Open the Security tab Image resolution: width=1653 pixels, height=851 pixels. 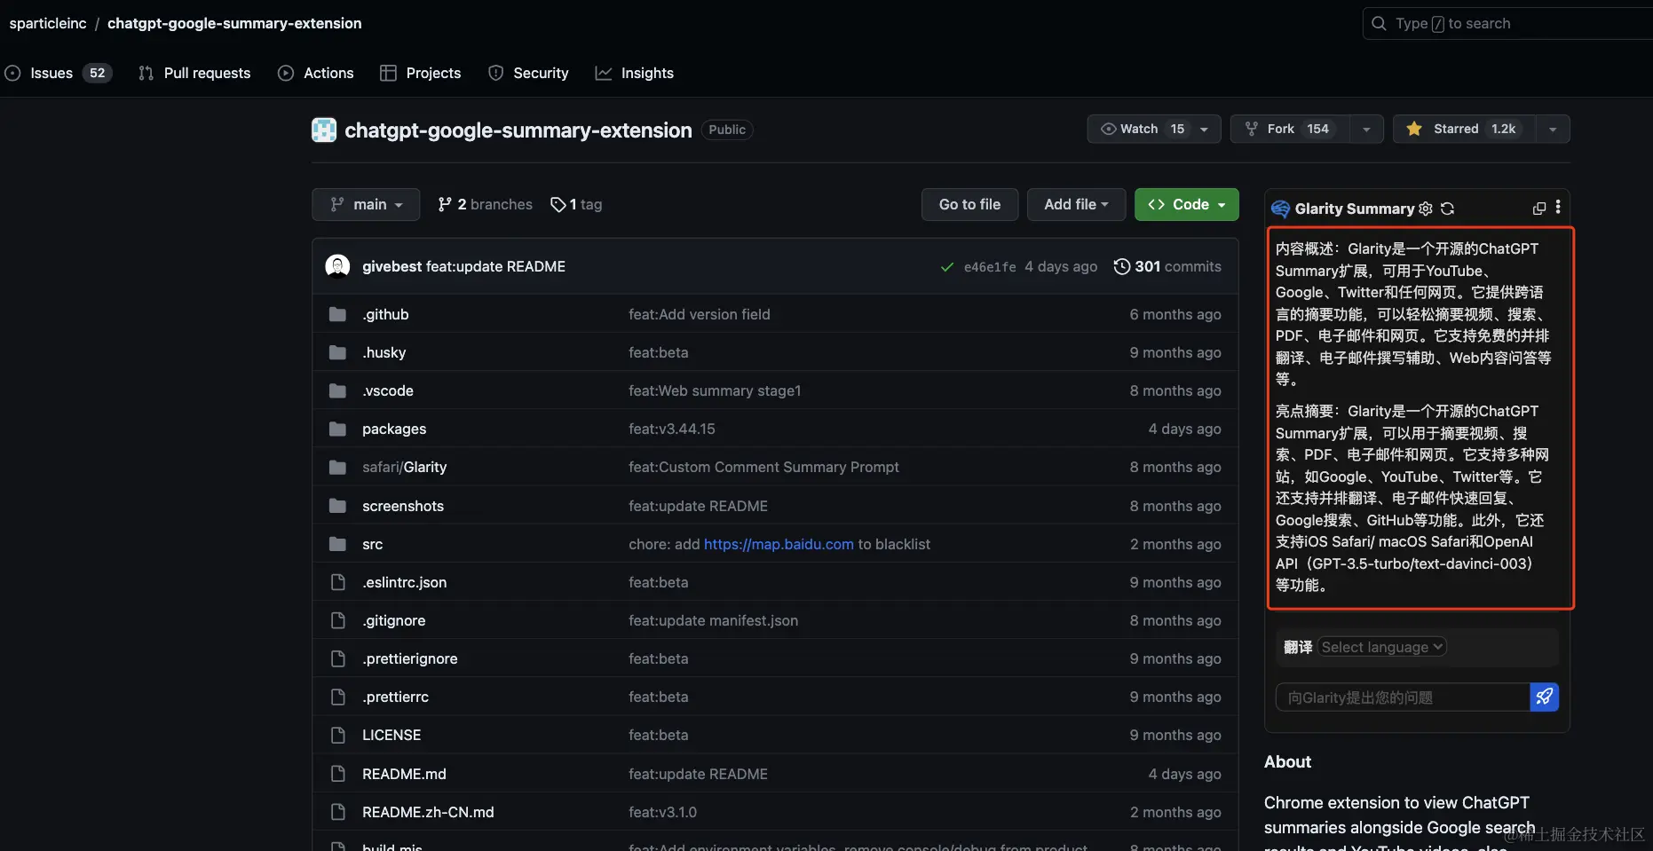[528, 73]
